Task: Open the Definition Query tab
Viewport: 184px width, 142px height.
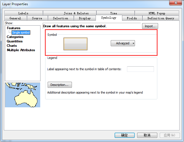Action: click(x=161, y=18)
